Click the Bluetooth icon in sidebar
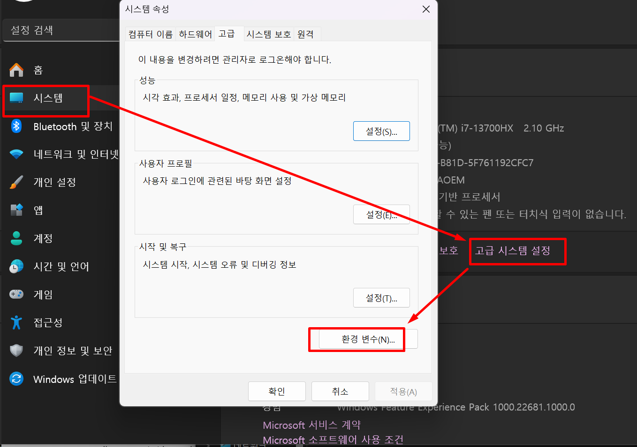 point(16,126)
